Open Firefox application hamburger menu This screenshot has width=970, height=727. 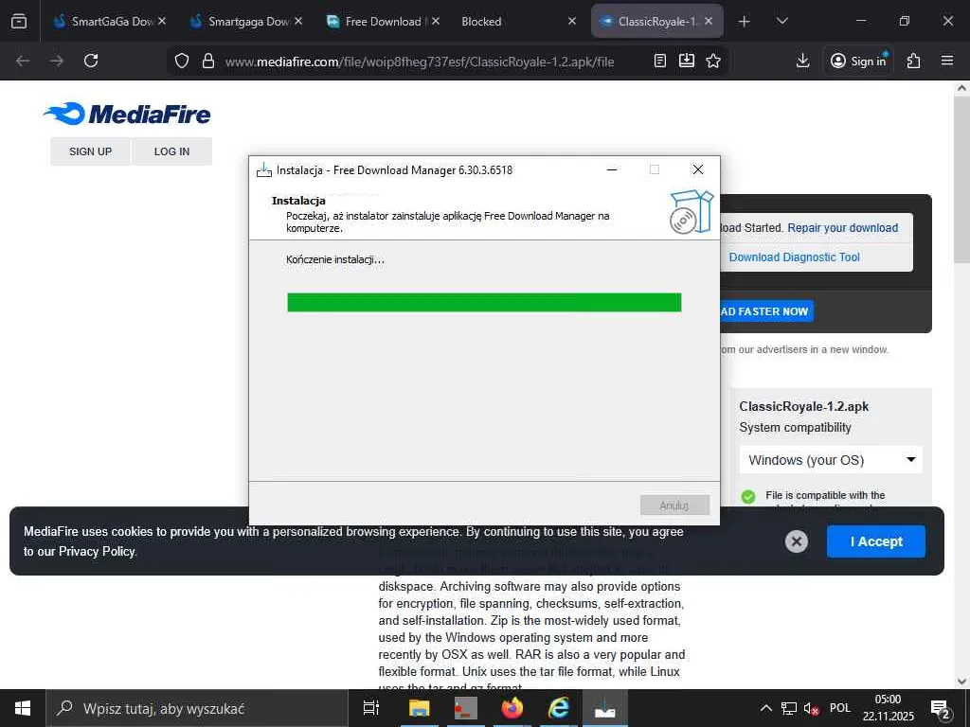point(947,61)
